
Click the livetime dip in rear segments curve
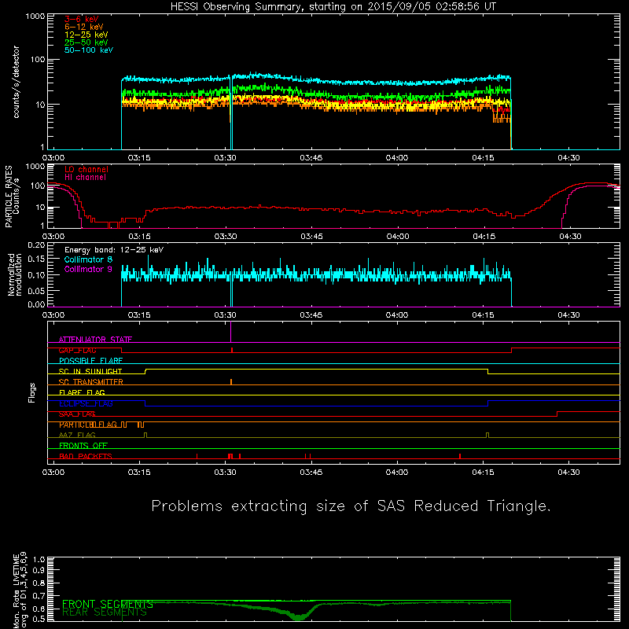[299, 617]
